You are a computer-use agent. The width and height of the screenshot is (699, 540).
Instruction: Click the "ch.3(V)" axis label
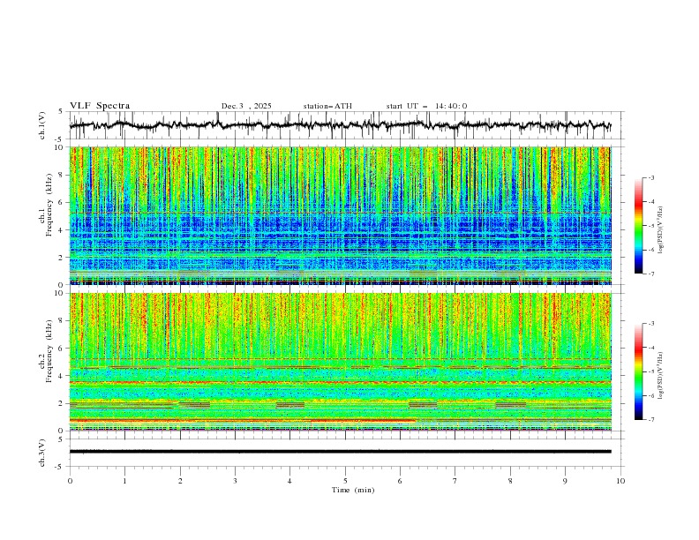[42, 453]
